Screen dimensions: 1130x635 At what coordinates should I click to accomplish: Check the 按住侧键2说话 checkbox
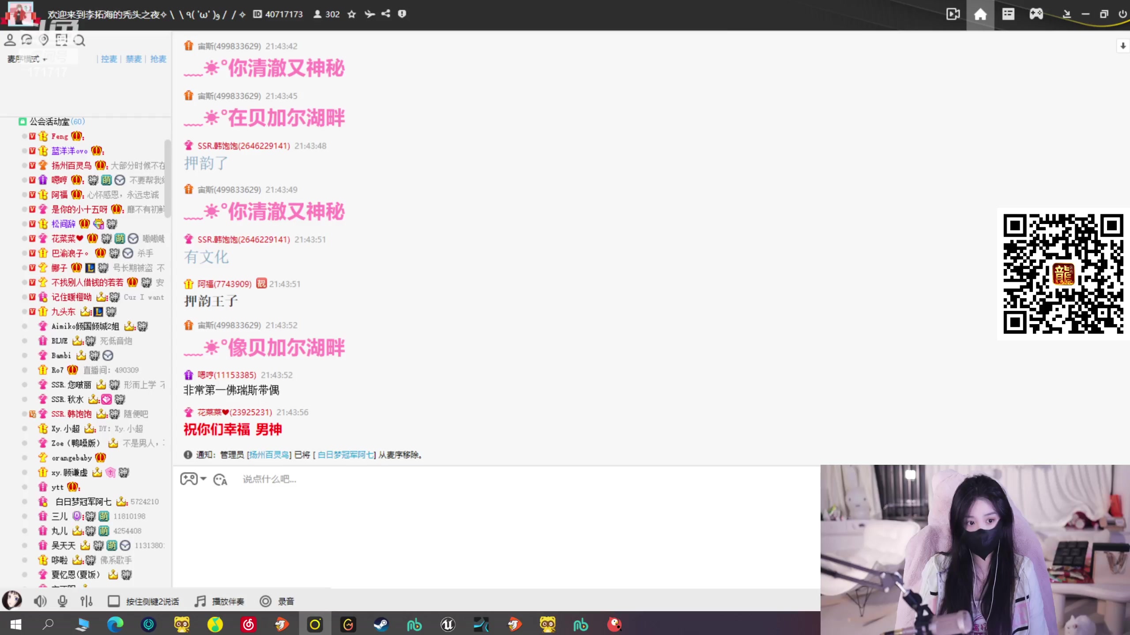[113, 601]
